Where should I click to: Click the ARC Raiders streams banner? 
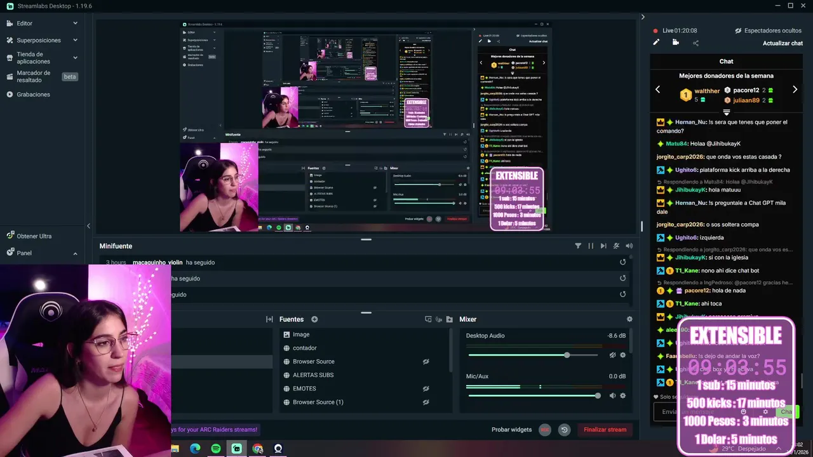click(215, 430)
